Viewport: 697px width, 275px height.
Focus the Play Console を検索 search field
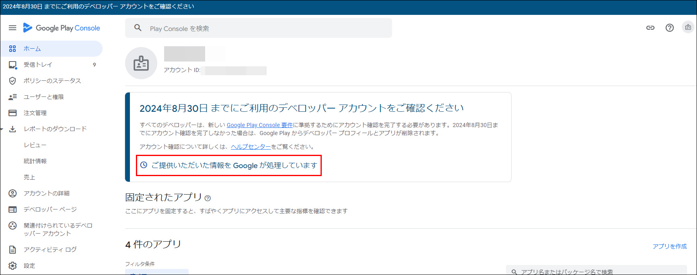point(265,28)
